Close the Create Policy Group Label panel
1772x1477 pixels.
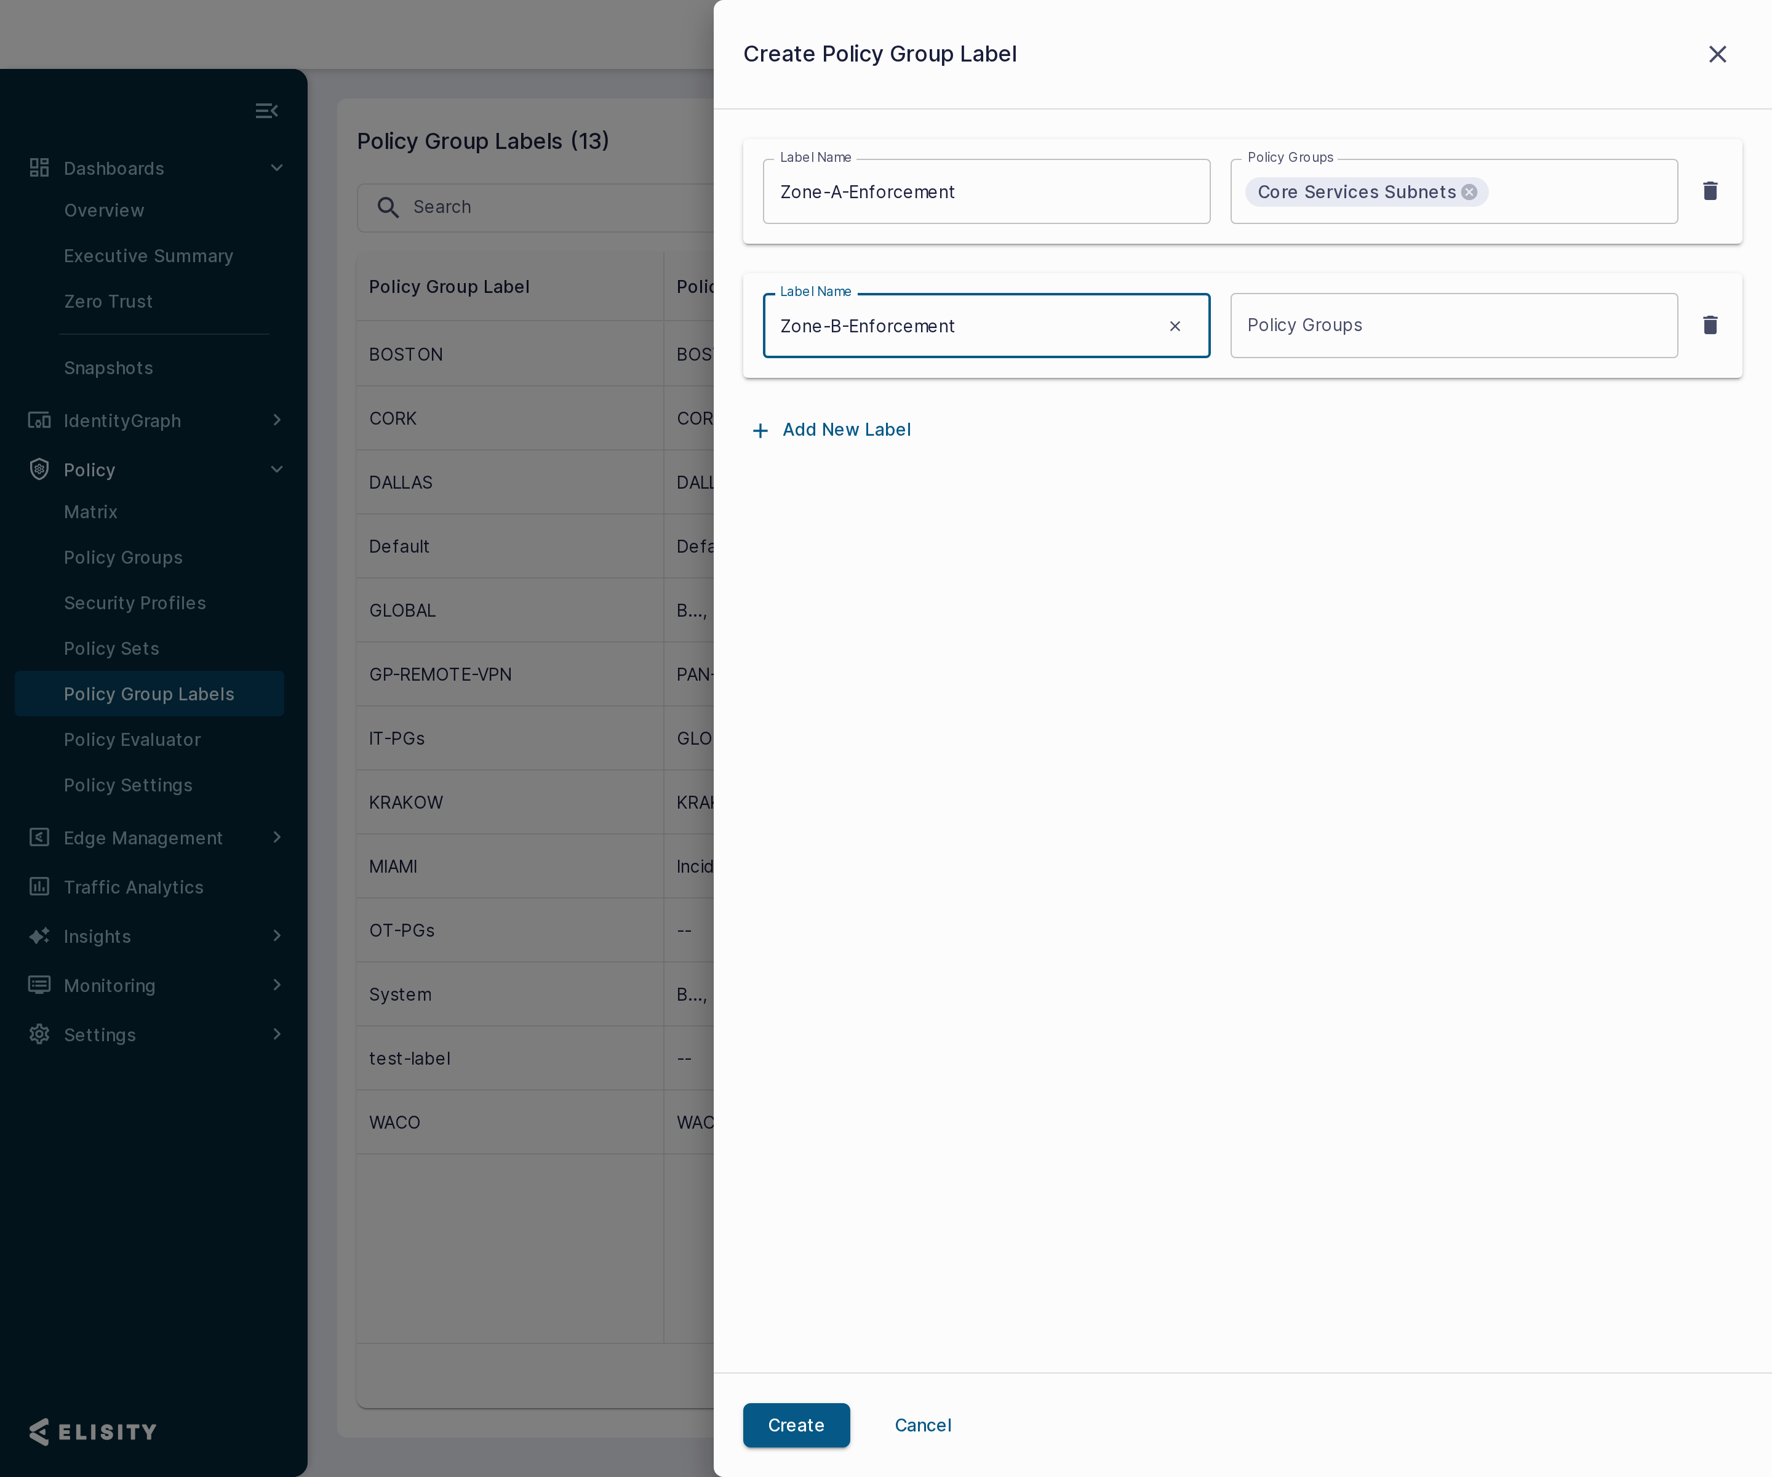[x=1717, y=54]
